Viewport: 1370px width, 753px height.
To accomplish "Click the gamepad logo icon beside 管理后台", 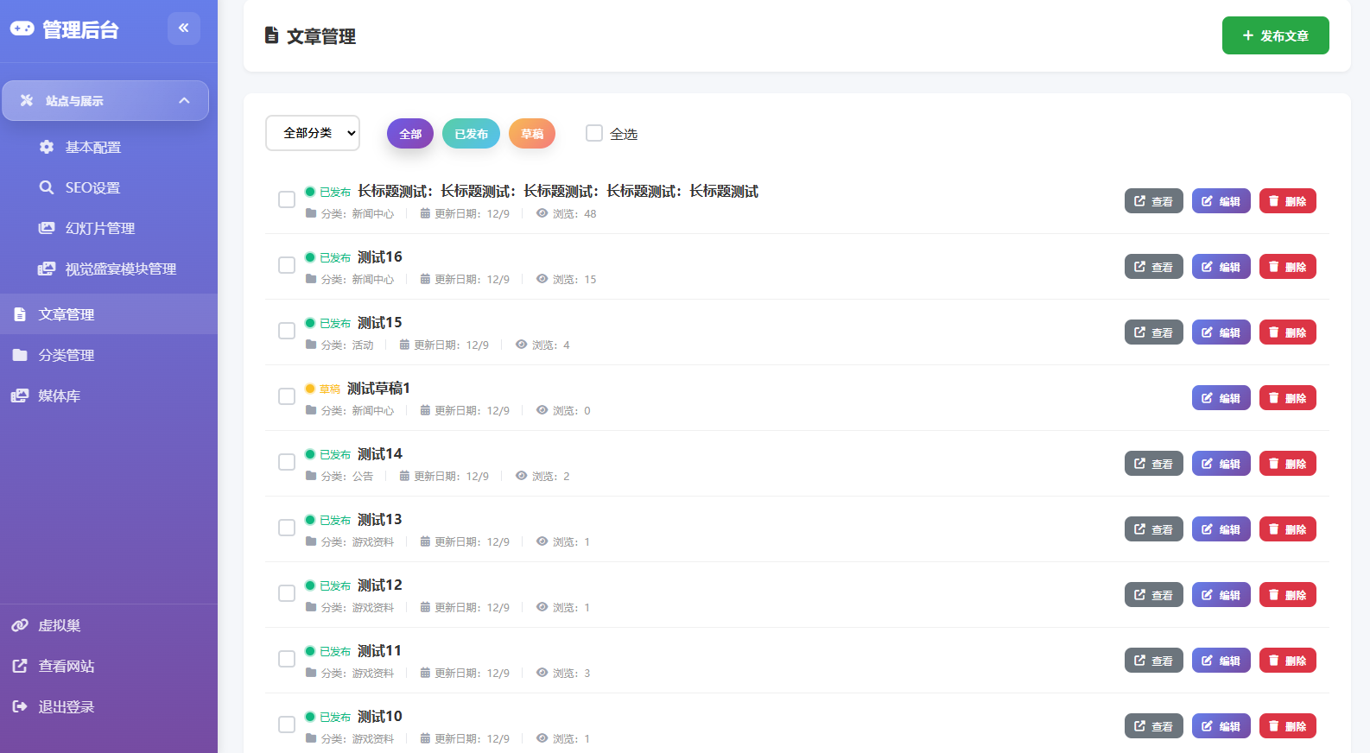I will pos(22,28).
